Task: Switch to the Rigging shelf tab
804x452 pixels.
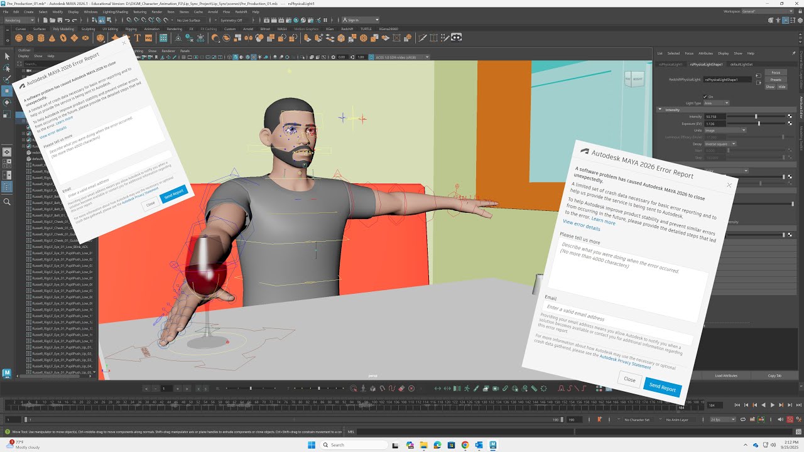Action: 131,29
